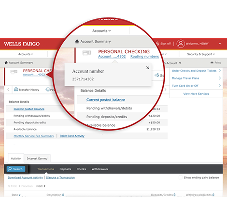This screenshot has height=197, width=227.
Task: Enable Show ending daily balance checkbox
Action: click(181, 178)
